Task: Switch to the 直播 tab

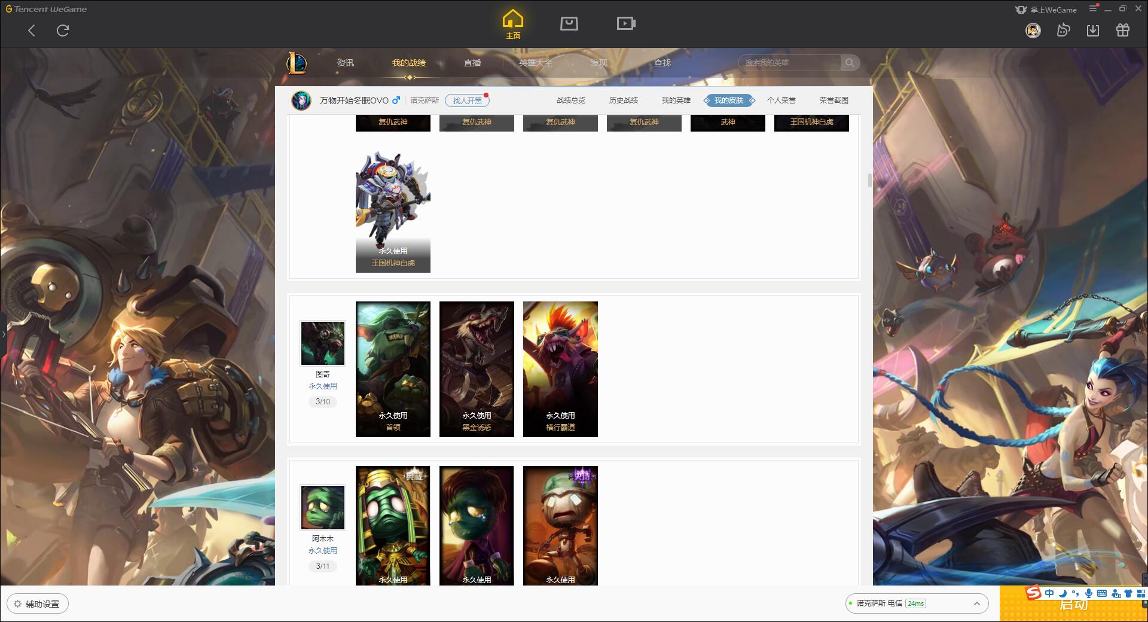Action: (472, 63)
